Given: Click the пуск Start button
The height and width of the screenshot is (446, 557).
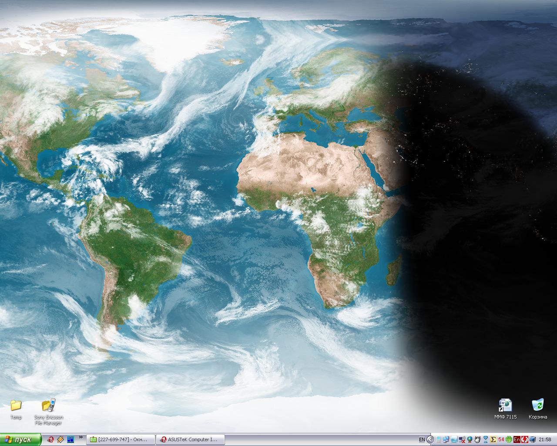Looking at the screenshot, I should click(20, 439).
